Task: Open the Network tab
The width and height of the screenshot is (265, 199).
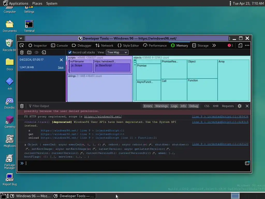Action: [105, 46]
